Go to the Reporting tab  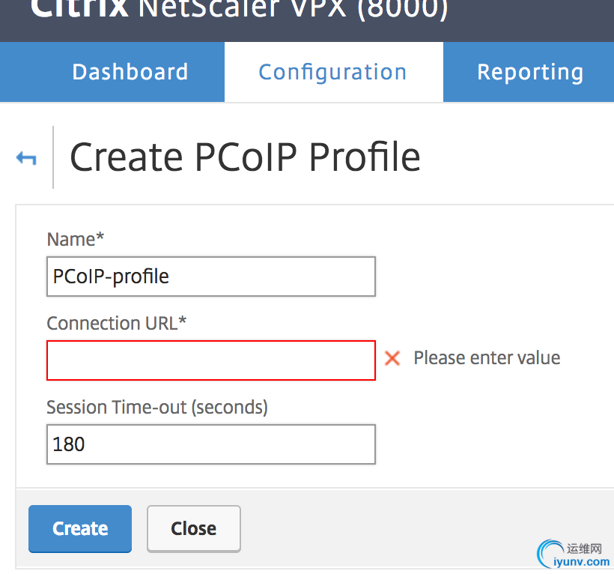tap(529, 72)
